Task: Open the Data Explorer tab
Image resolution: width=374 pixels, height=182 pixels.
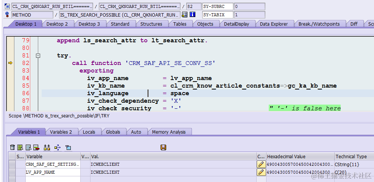Action: (x=274, y=24)
